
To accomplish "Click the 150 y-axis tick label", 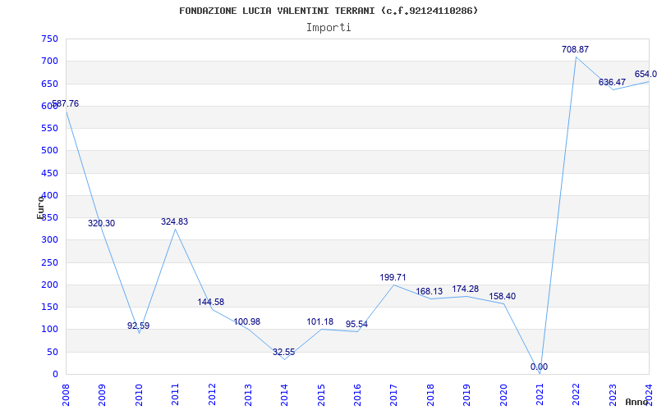I will (49, 307).
